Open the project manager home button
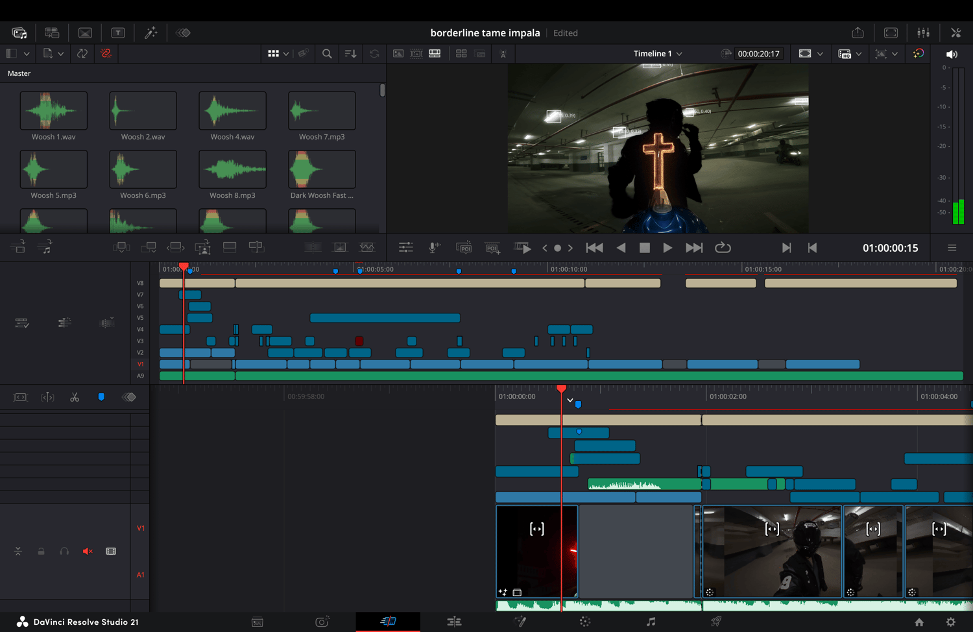Viewport: 973px width, 632px height. 919,622
